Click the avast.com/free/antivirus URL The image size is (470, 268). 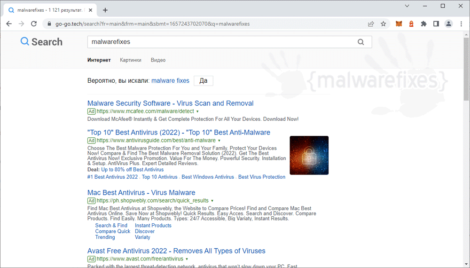pos(140,259)
